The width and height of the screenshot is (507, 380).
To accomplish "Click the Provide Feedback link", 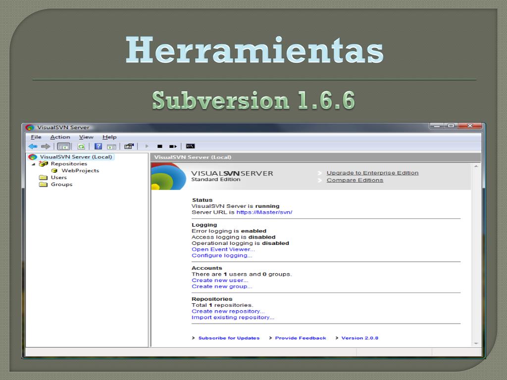I will coord(301,338).
